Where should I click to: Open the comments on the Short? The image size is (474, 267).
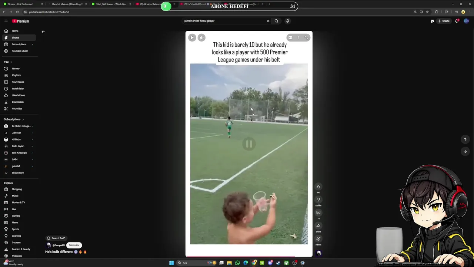pos(318,212)
